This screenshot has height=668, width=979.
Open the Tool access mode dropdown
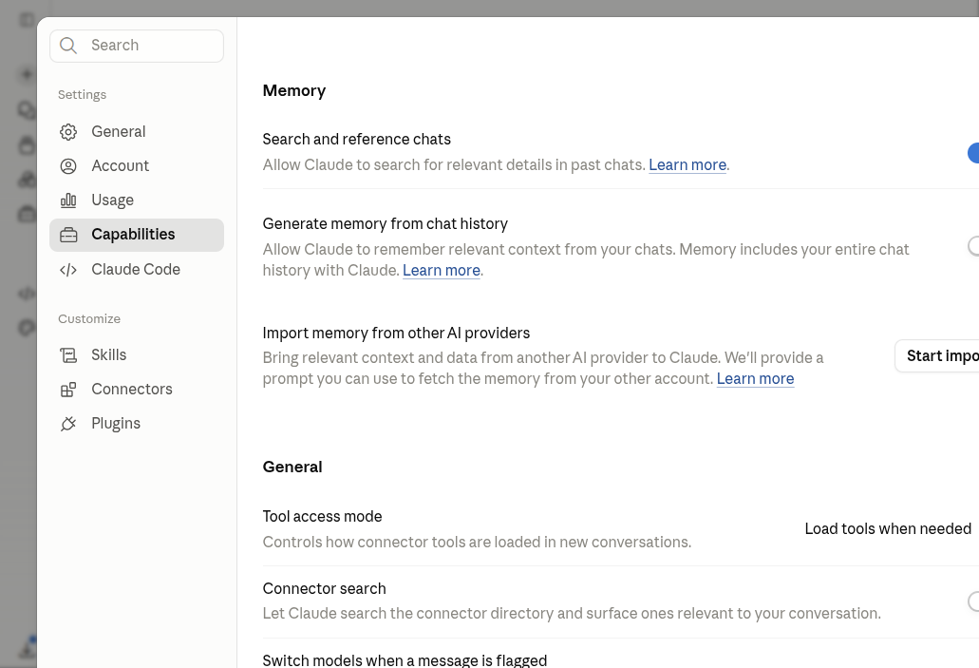coord(889,528)
